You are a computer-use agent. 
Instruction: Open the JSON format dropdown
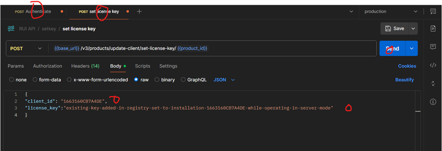tap(224, 80)
